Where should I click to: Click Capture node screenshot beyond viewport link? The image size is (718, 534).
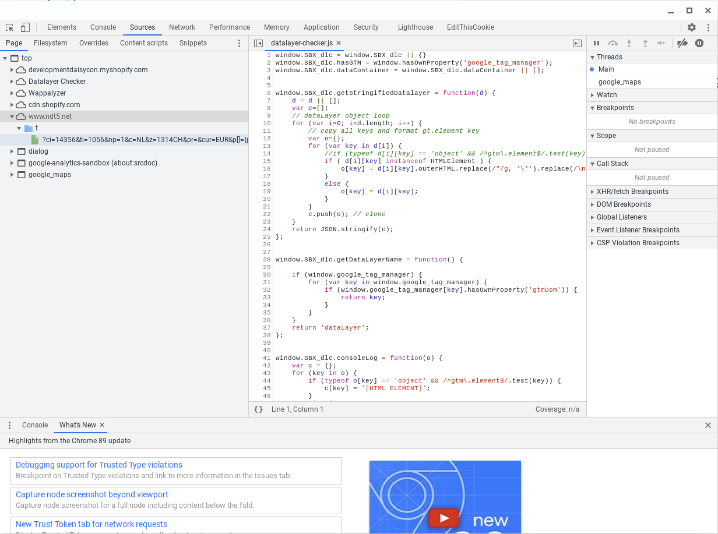(92, 494)
